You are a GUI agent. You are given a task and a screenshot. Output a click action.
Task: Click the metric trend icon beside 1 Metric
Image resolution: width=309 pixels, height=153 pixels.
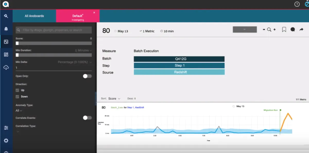tap(141, 31)
